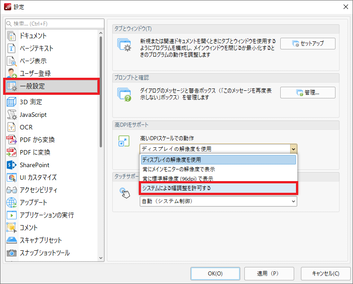Click the PDF から変換 icon

[x=12, y=140]
